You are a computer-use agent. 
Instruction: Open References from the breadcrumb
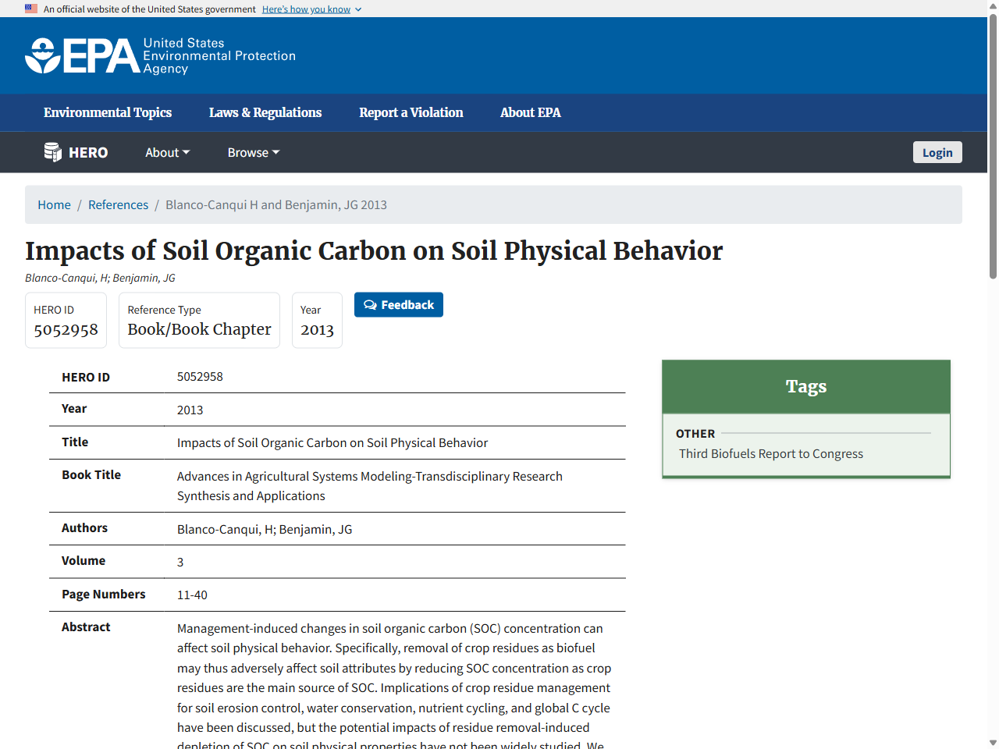tap(118, 204)
